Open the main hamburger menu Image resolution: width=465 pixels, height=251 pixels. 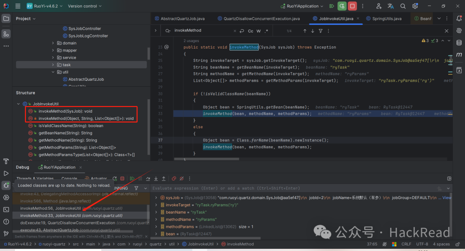tap(18, 6)
